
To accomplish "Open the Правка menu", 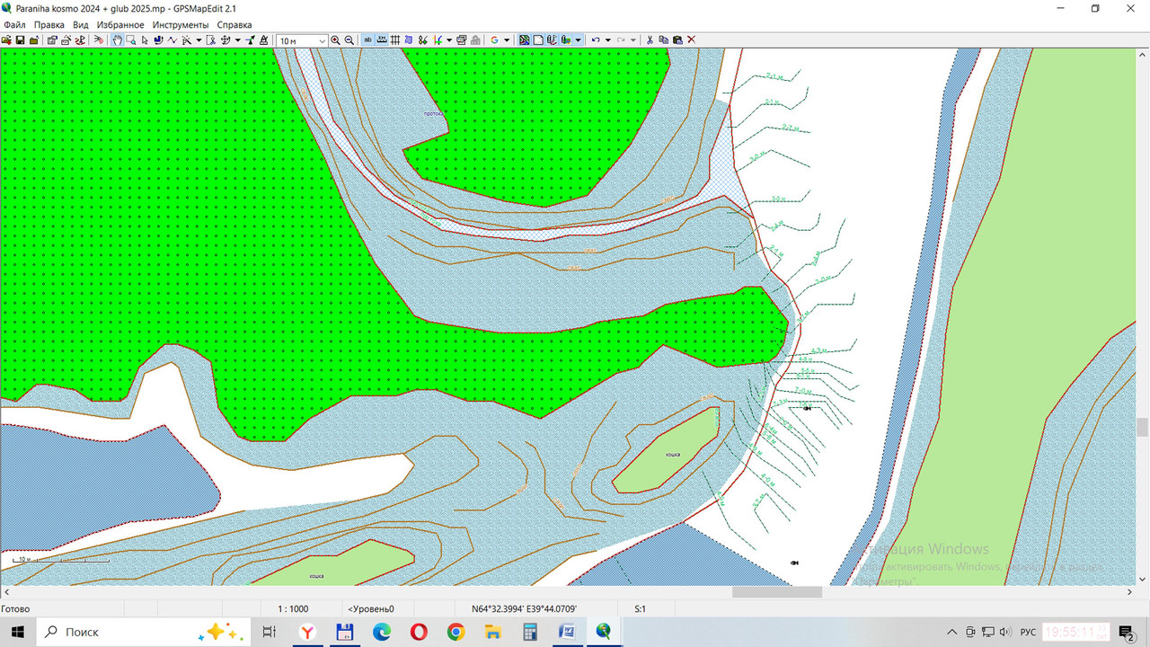I will tap(49, 25).
